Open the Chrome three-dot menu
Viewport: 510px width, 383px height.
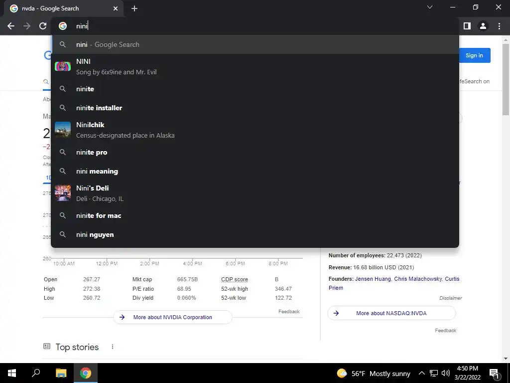499,26
